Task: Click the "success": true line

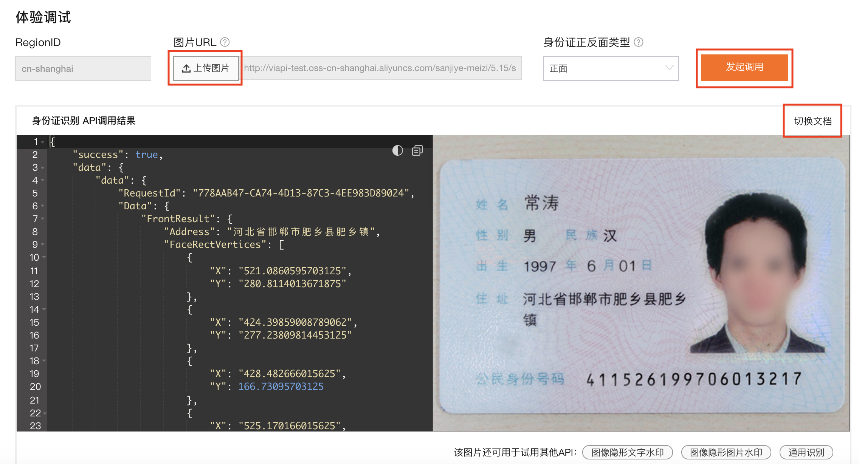Action: 118,155
